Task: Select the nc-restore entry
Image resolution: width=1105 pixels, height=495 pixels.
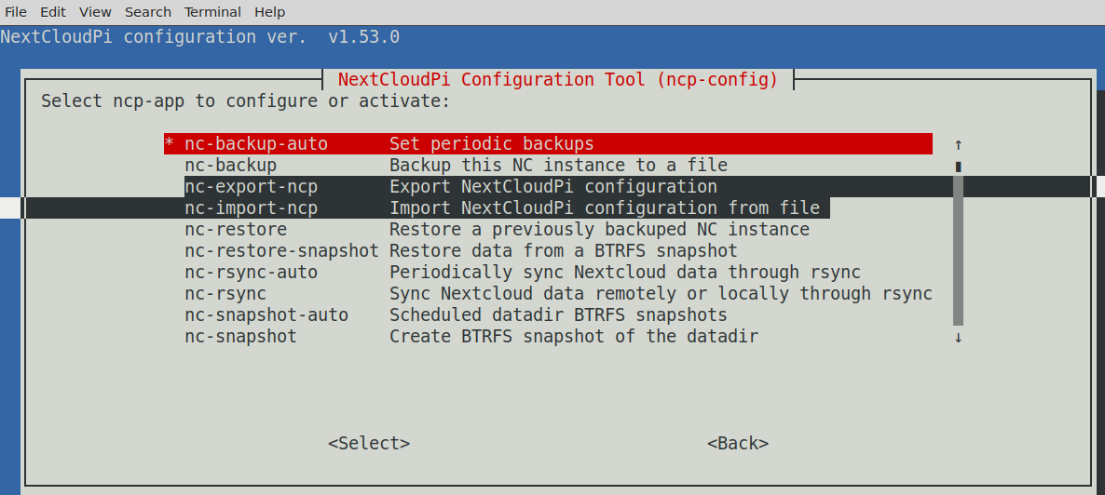Action: (236, 230)
